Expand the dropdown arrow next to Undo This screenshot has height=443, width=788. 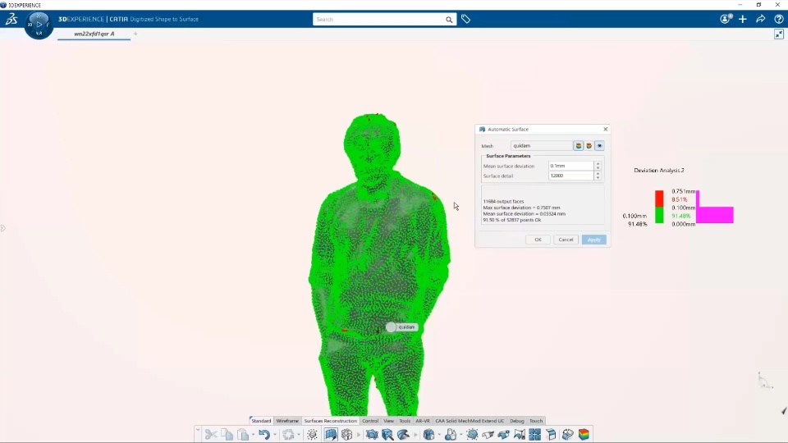point(274,435)
